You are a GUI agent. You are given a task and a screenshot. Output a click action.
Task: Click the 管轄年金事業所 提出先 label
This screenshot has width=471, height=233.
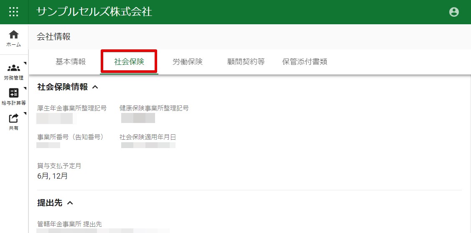coord(69,224)
